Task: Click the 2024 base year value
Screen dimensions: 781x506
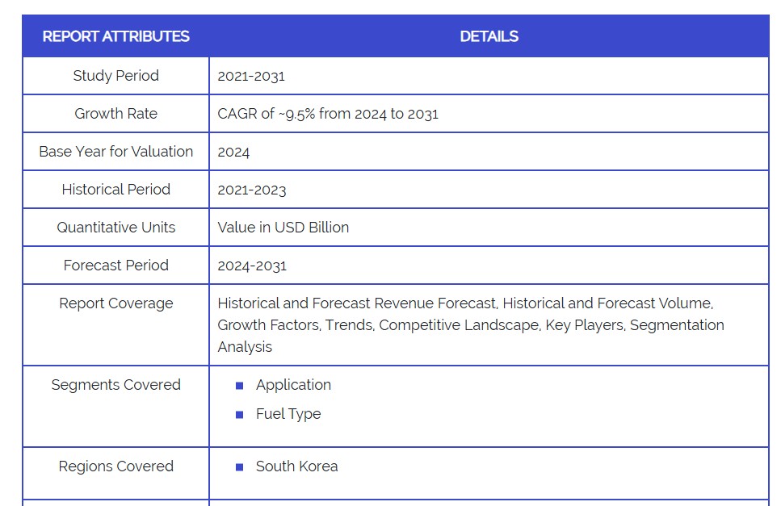Action: coord(233,153)
